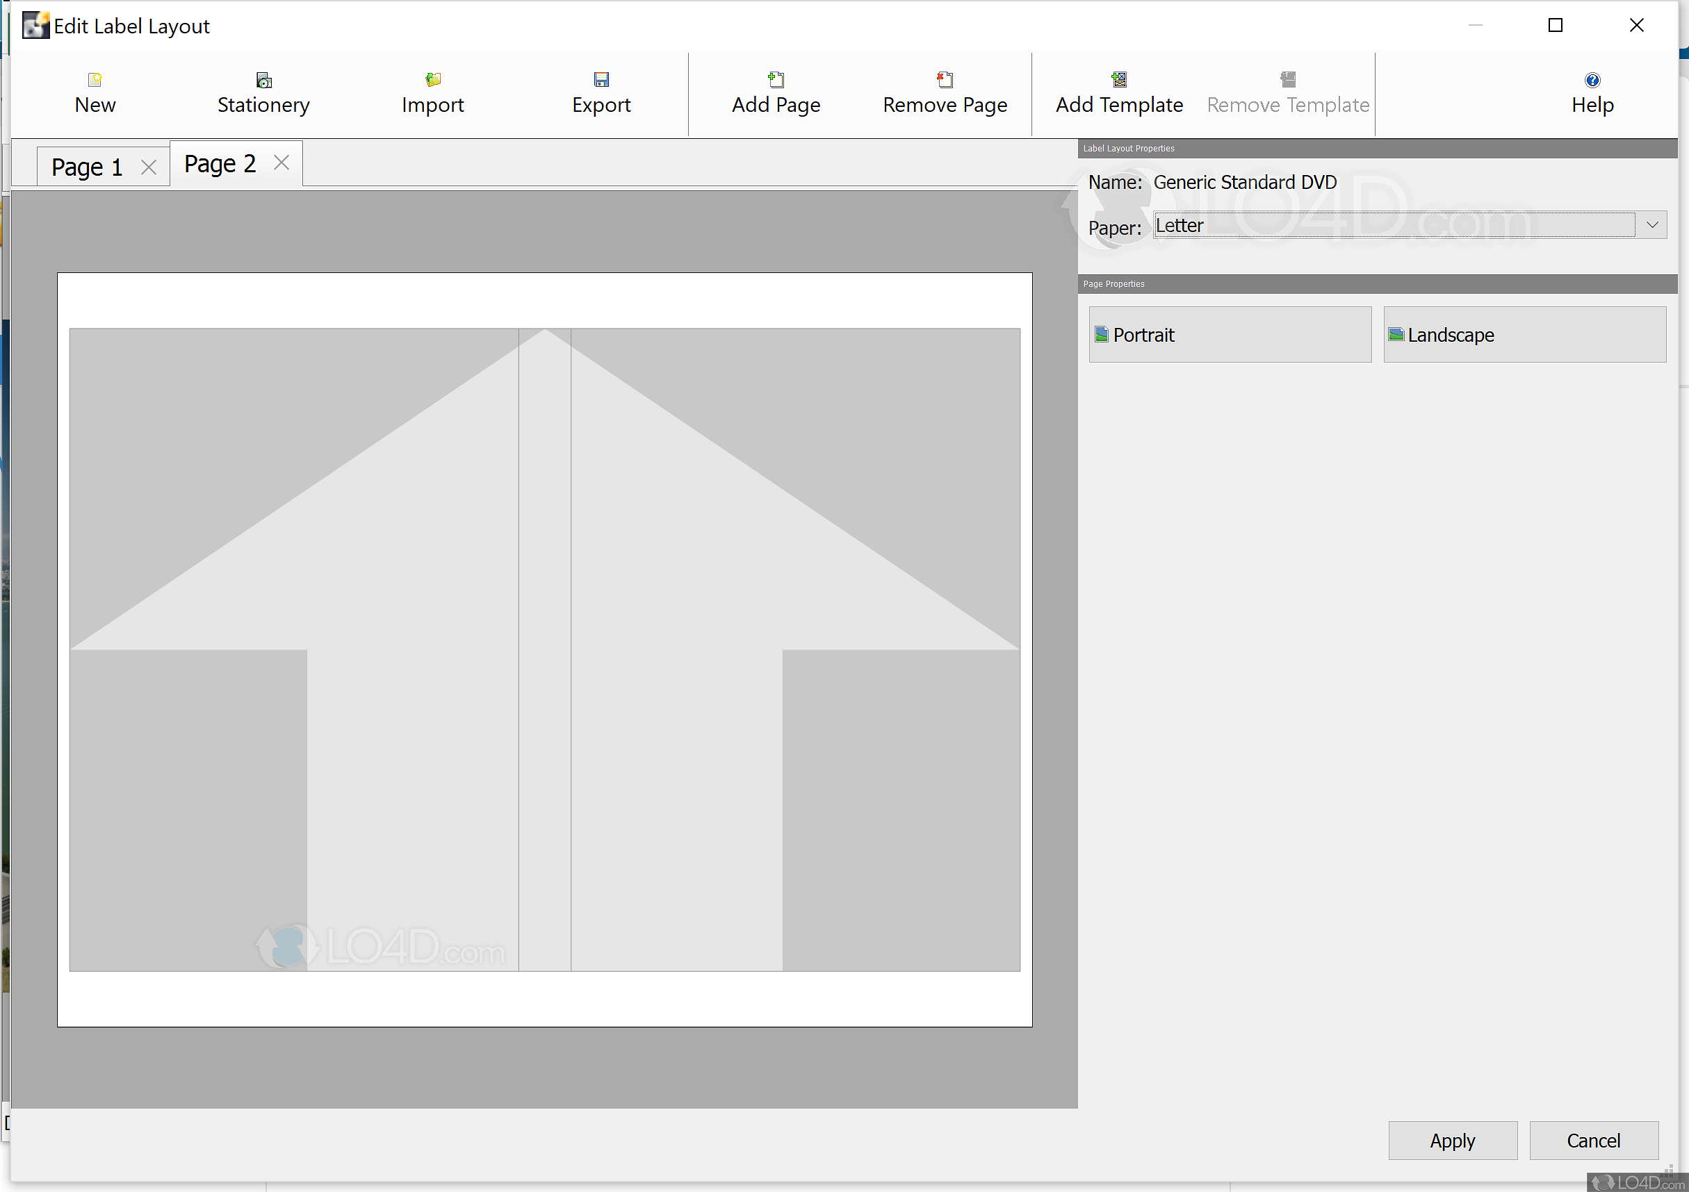
Task: Set page orientation to Portrait
Action: click(1230, 335)
